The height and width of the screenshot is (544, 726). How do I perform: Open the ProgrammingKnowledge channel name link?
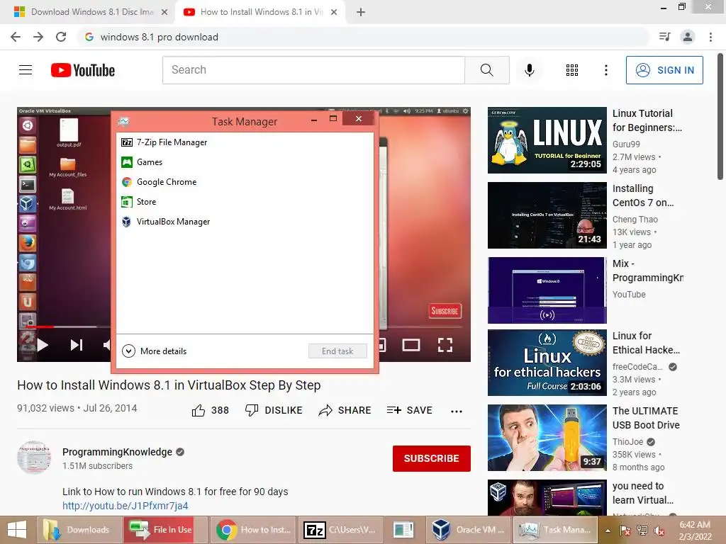[x=117, y=452]
